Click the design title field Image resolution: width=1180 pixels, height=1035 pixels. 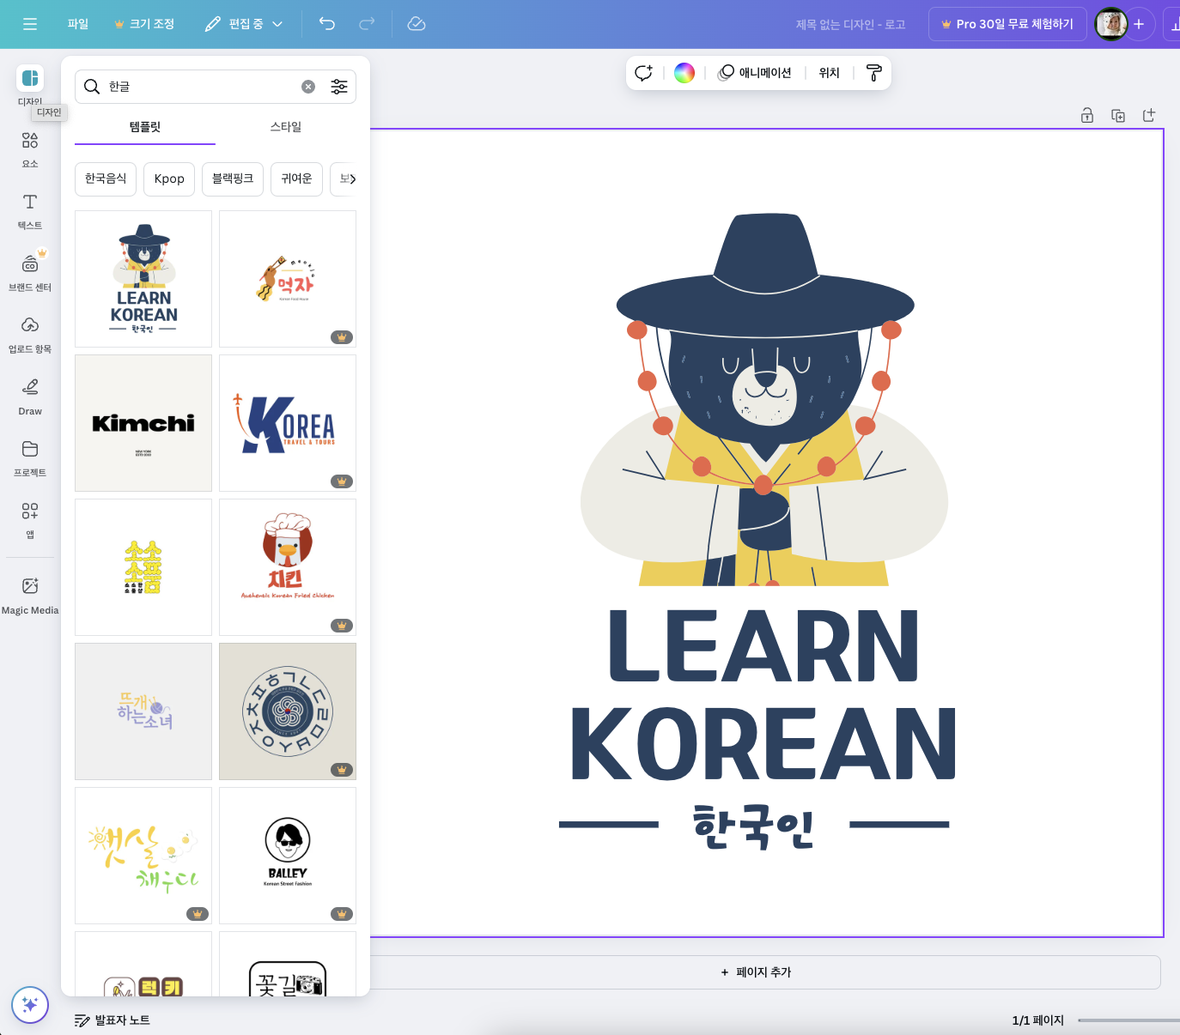click(850, 24)
